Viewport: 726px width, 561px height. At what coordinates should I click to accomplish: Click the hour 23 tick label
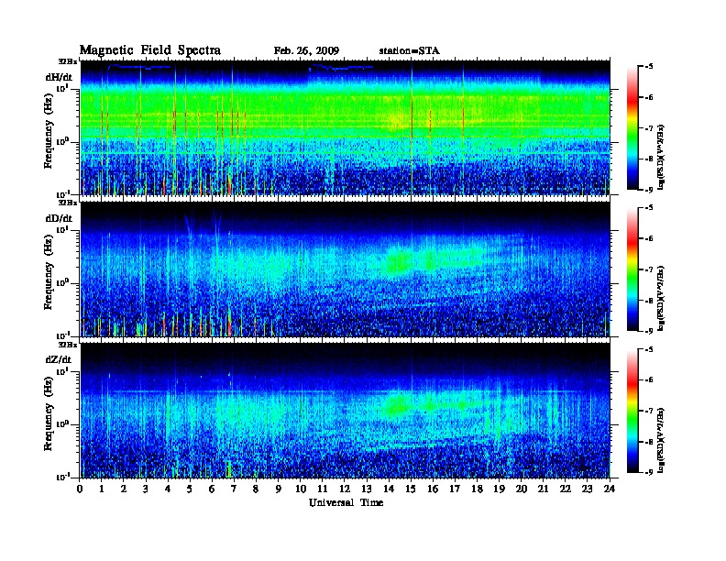pos(588,489)
